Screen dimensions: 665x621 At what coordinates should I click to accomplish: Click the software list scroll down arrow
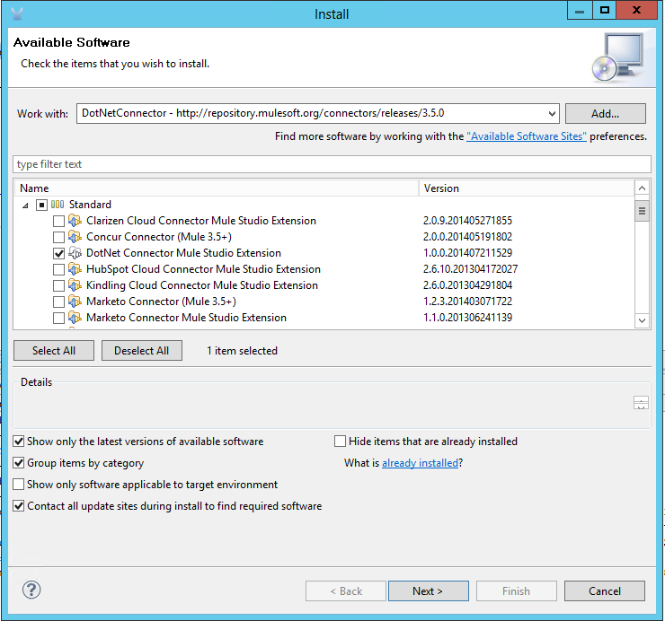click(x=642, y=320)
